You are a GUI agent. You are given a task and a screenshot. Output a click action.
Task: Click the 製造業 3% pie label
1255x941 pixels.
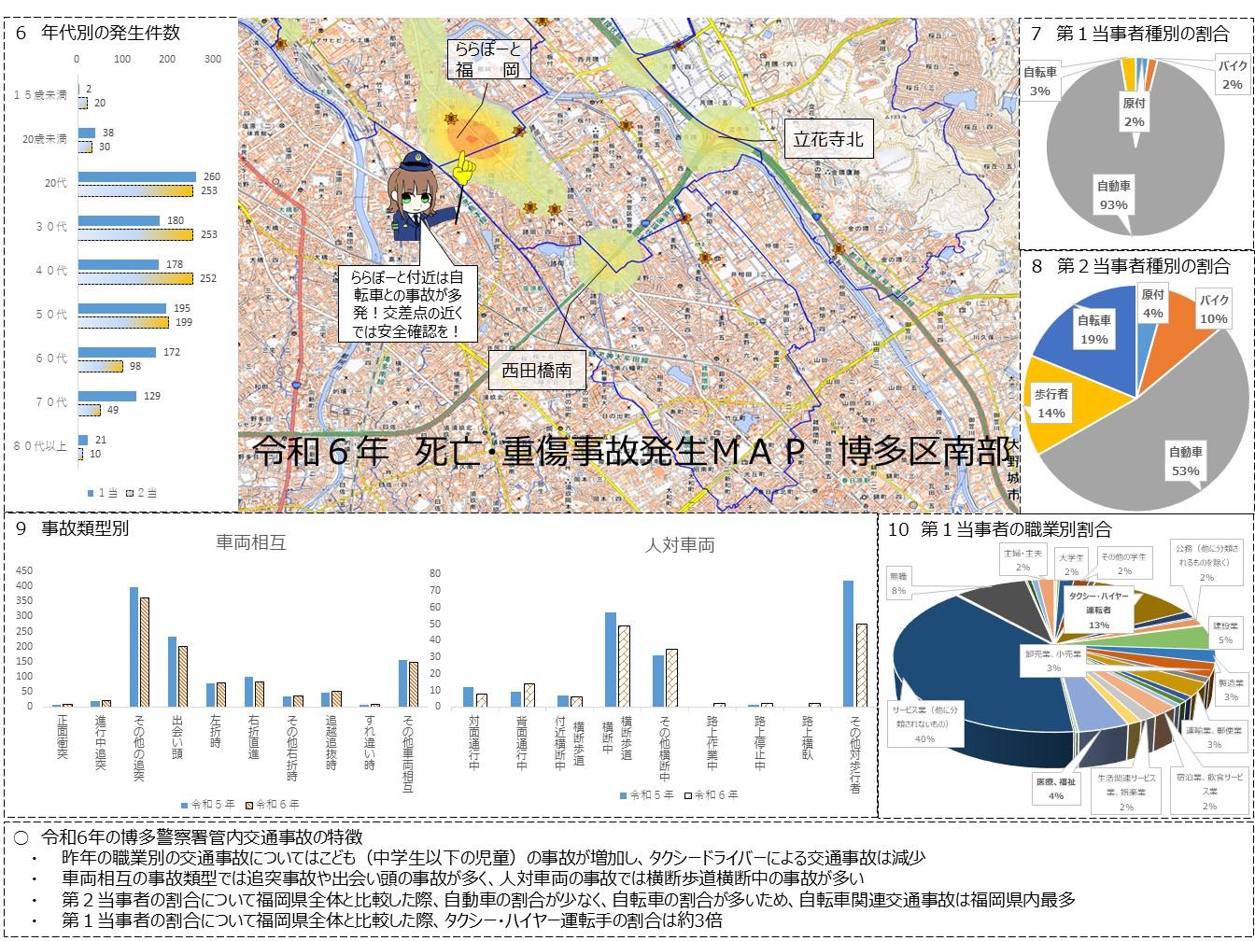click(x=1232, y=690)
